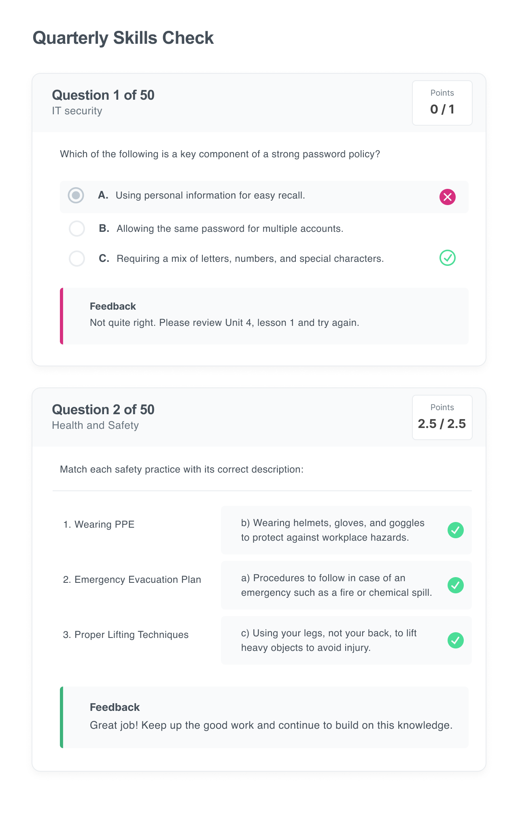Select the radio button for option B
The width and height of the screenshot is (518, 813).
point(76,229)
